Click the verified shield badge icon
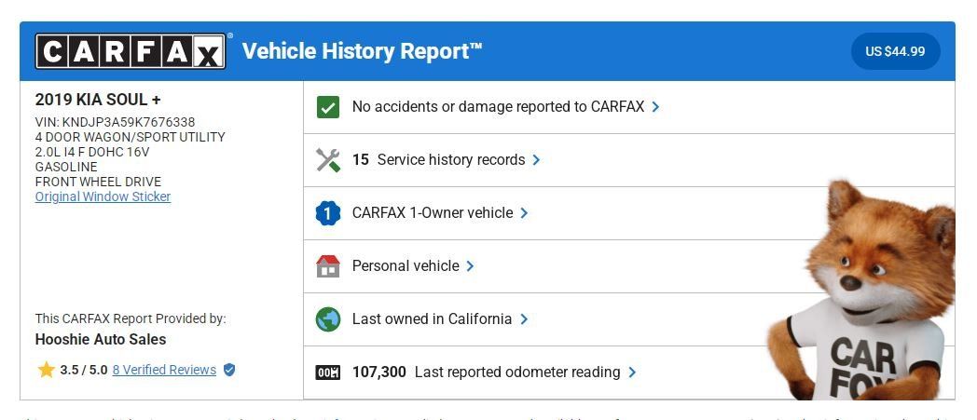977x420 pixels. [x=229, y=370]
